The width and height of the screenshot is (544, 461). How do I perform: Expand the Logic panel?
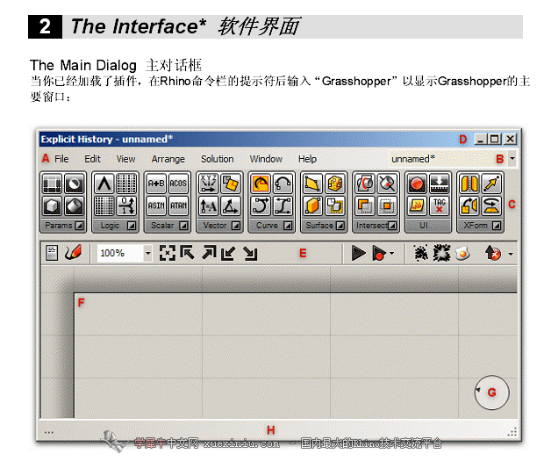click(132, 226)
